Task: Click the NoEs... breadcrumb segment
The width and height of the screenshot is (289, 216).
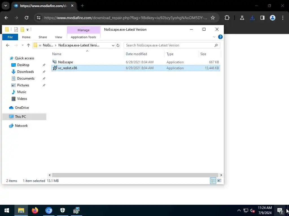Action: 48,45
